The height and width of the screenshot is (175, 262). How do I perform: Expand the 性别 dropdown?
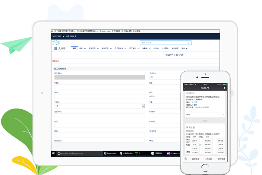point(143,106)
